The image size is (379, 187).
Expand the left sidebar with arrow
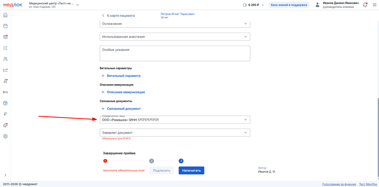coord(5,175)
